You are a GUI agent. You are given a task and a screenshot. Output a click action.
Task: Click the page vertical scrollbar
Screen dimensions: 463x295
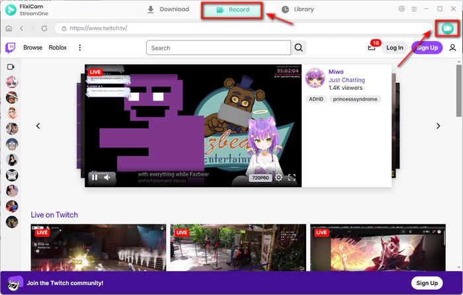[458, 91]
